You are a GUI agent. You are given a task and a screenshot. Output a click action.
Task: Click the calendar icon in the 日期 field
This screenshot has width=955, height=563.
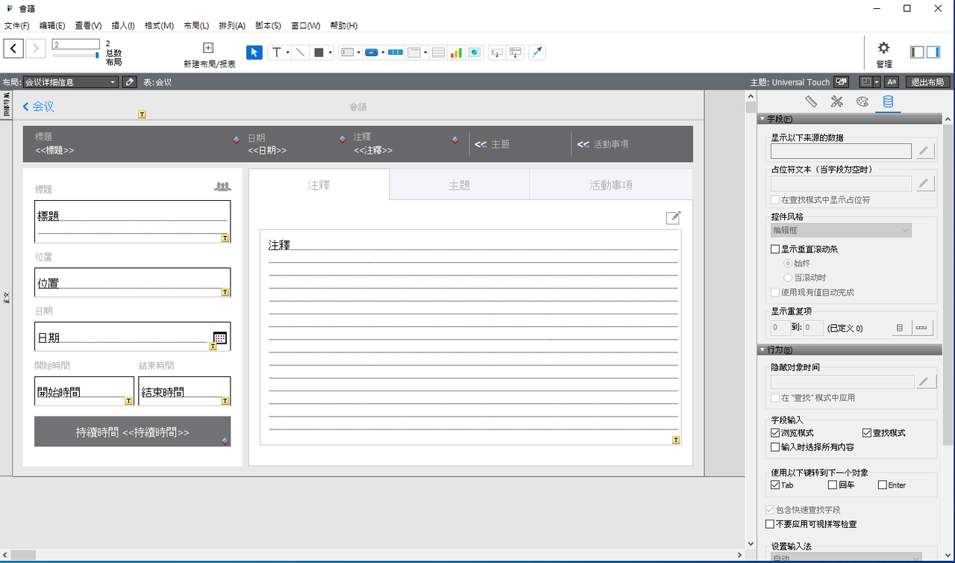click(220, 338)
